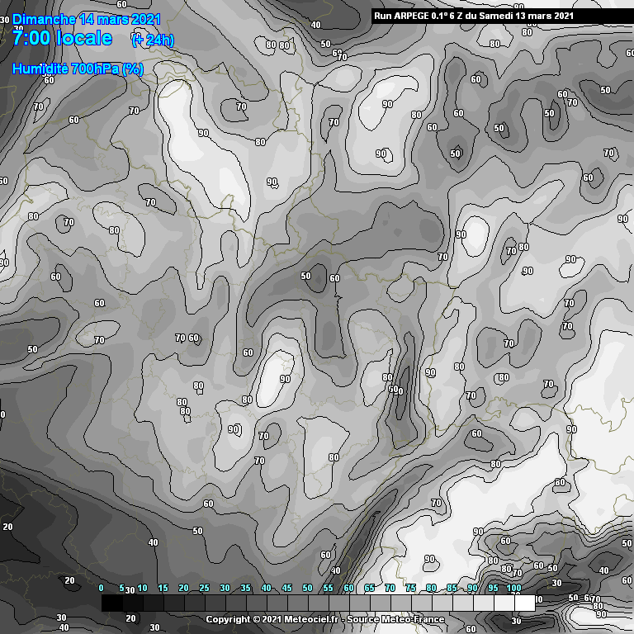The height and width of the screenshot is (634, 634).
Task: Click the 40 contour label at top center
Action: coord(315,25)
